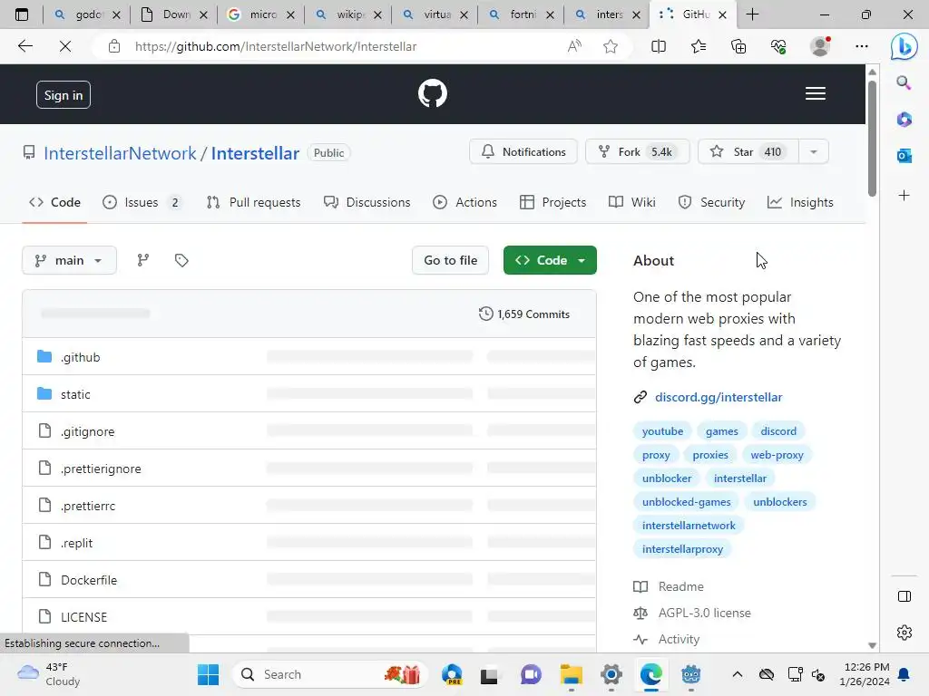Open the Security tab
This screenshot has width=929, height=696.
[711, 202]
